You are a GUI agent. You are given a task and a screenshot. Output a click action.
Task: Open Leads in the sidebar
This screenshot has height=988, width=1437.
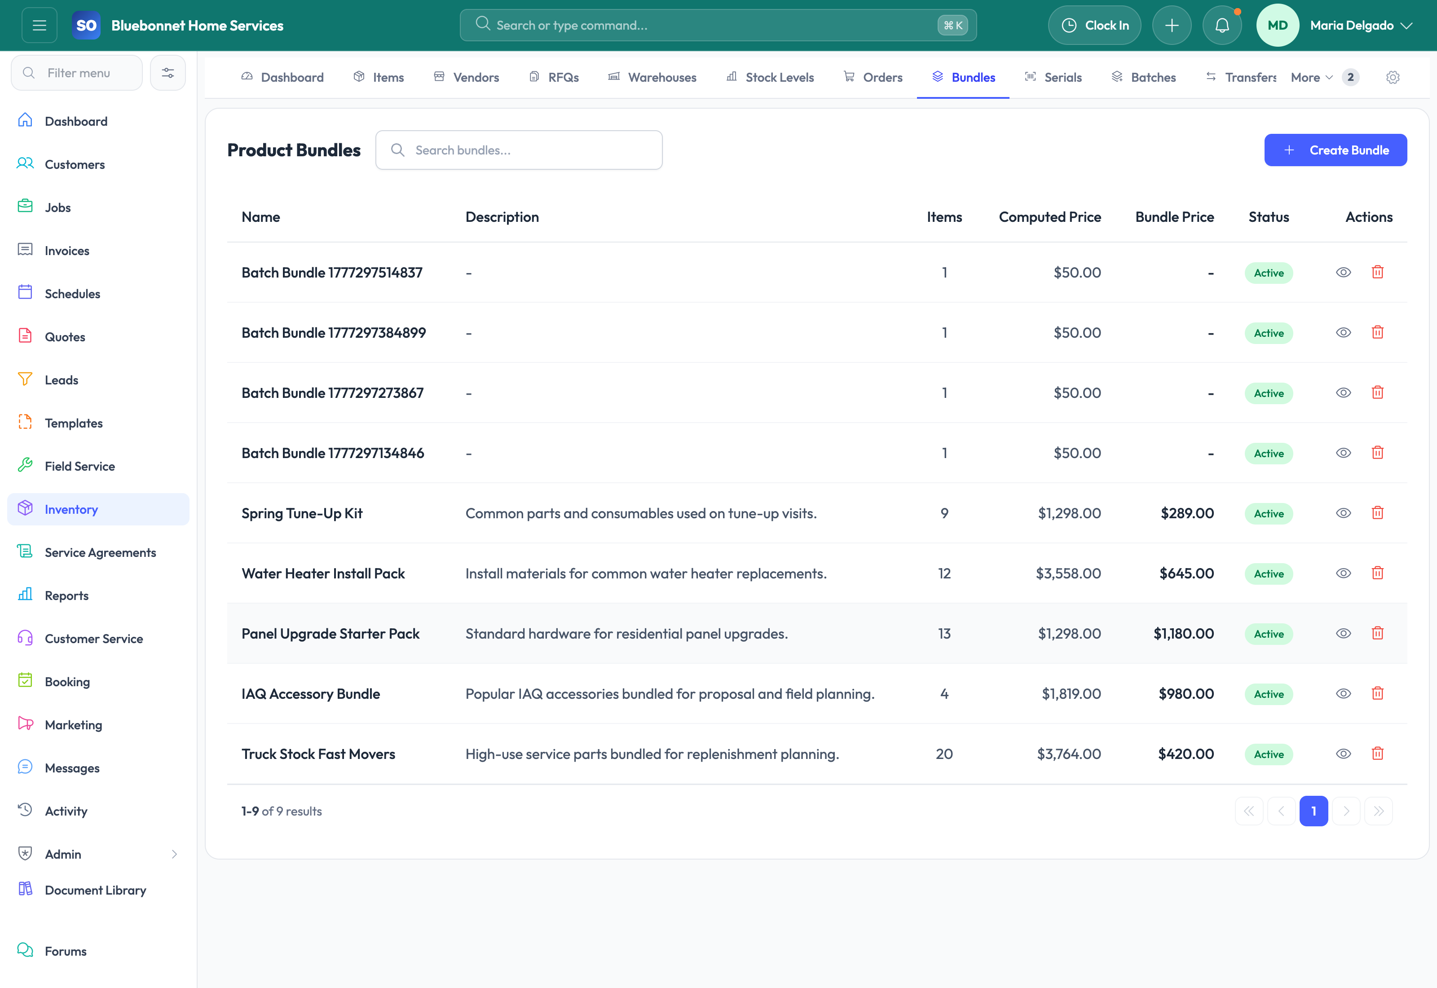pos(98,380)
